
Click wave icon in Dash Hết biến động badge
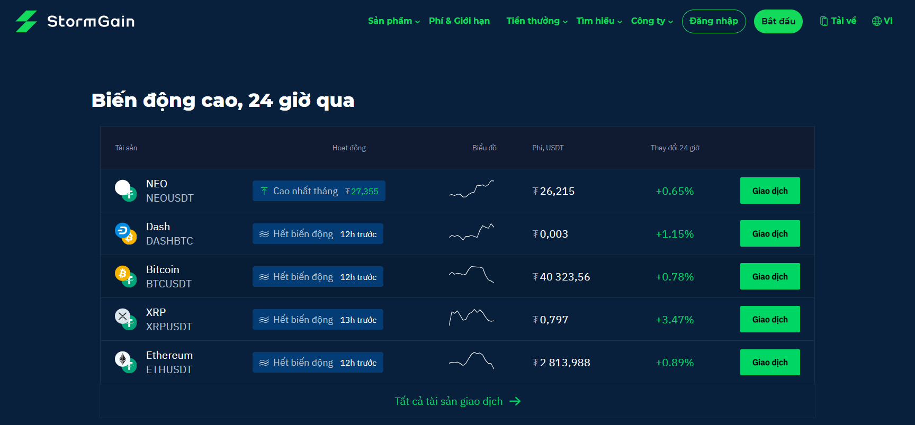[x=264, y=234]
